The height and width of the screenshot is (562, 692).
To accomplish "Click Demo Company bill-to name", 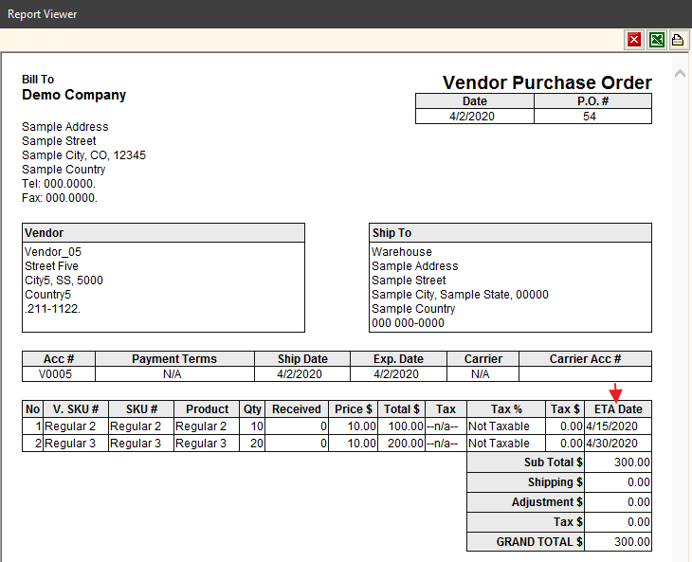I will (74, 95).
